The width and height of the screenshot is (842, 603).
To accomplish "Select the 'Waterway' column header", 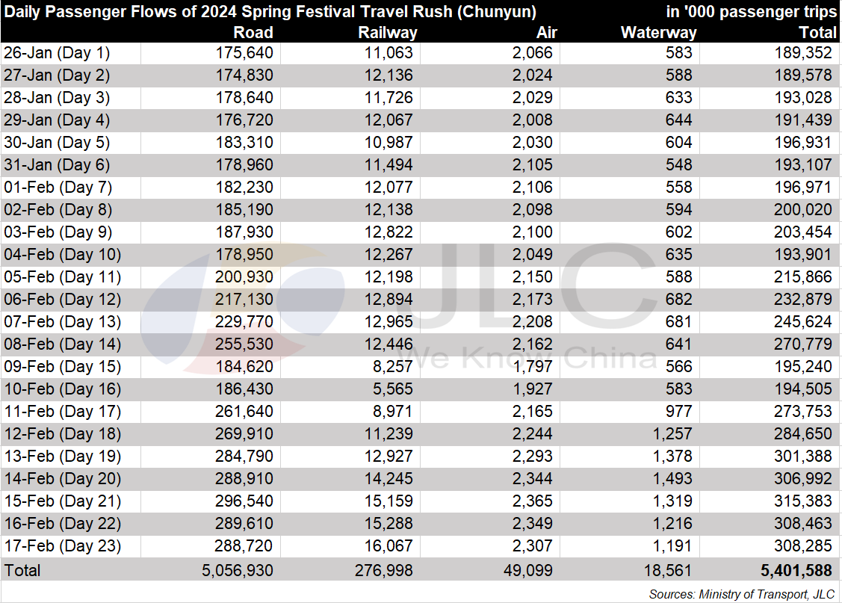I will (658, 33).
